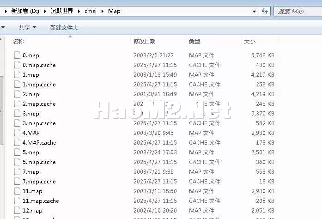Click the file icon beside 0.map
The height and width of the screenshot is (219, 322).
[17, 55]
